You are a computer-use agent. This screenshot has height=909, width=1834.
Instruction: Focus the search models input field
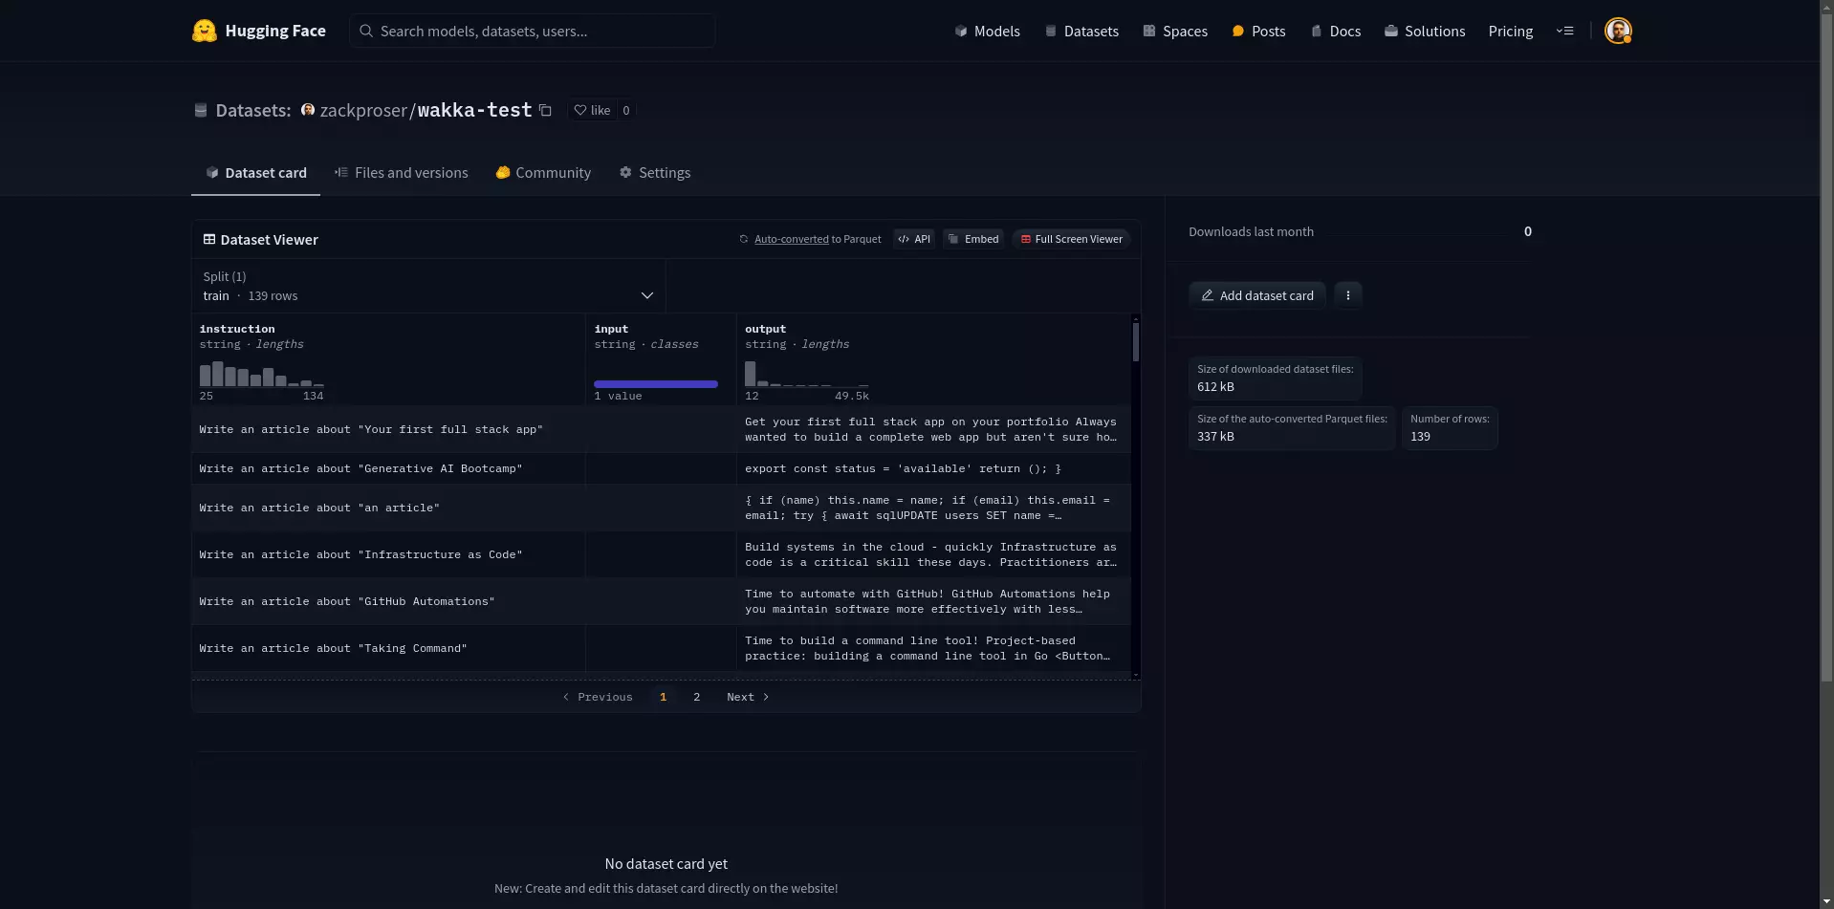[532, 31]
